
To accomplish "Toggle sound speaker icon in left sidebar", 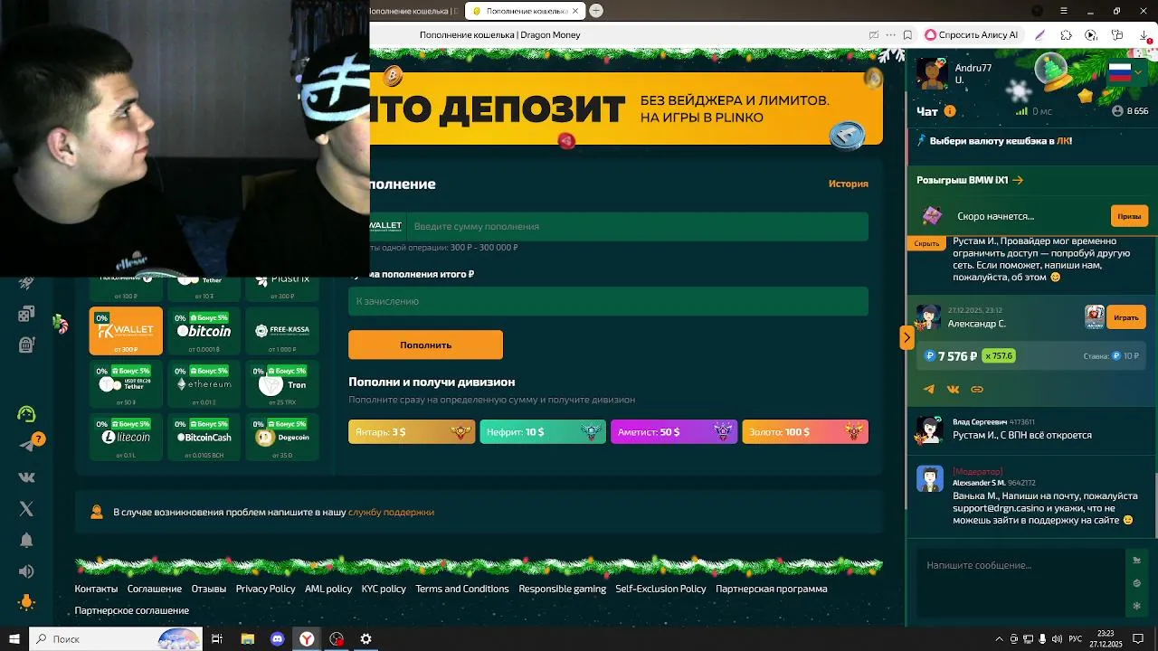I will tap(26, 571).
